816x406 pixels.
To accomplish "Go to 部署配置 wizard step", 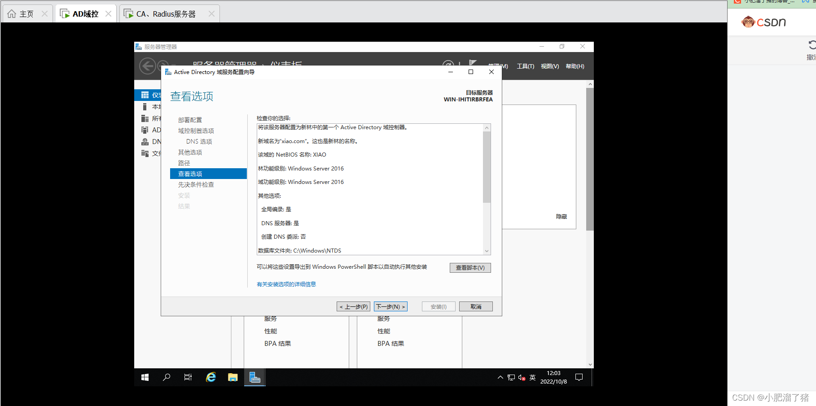I will coord(190,120).
